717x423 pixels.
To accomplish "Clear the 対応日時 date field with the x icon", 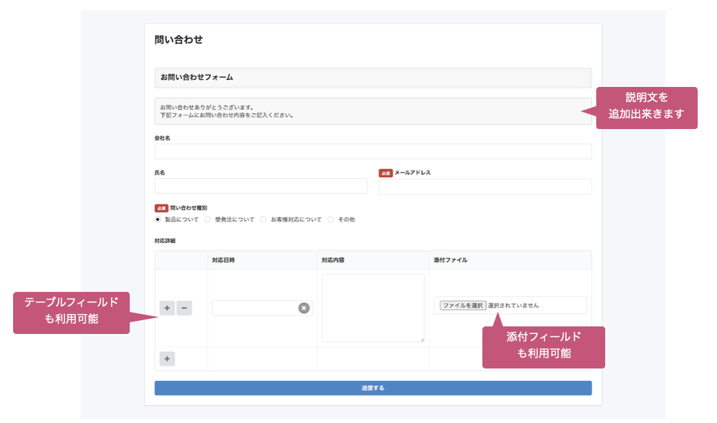I will [x=304, y=308].
